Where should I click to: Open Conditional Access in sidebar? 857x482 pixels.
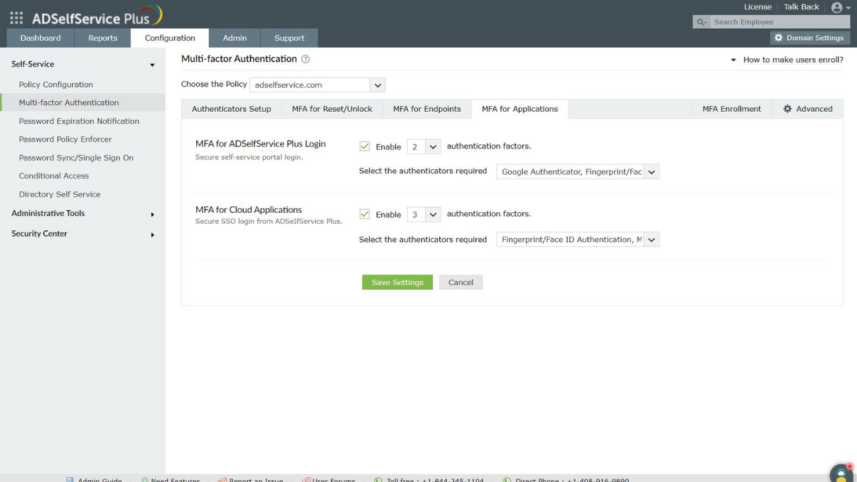[x=54, y=176]
